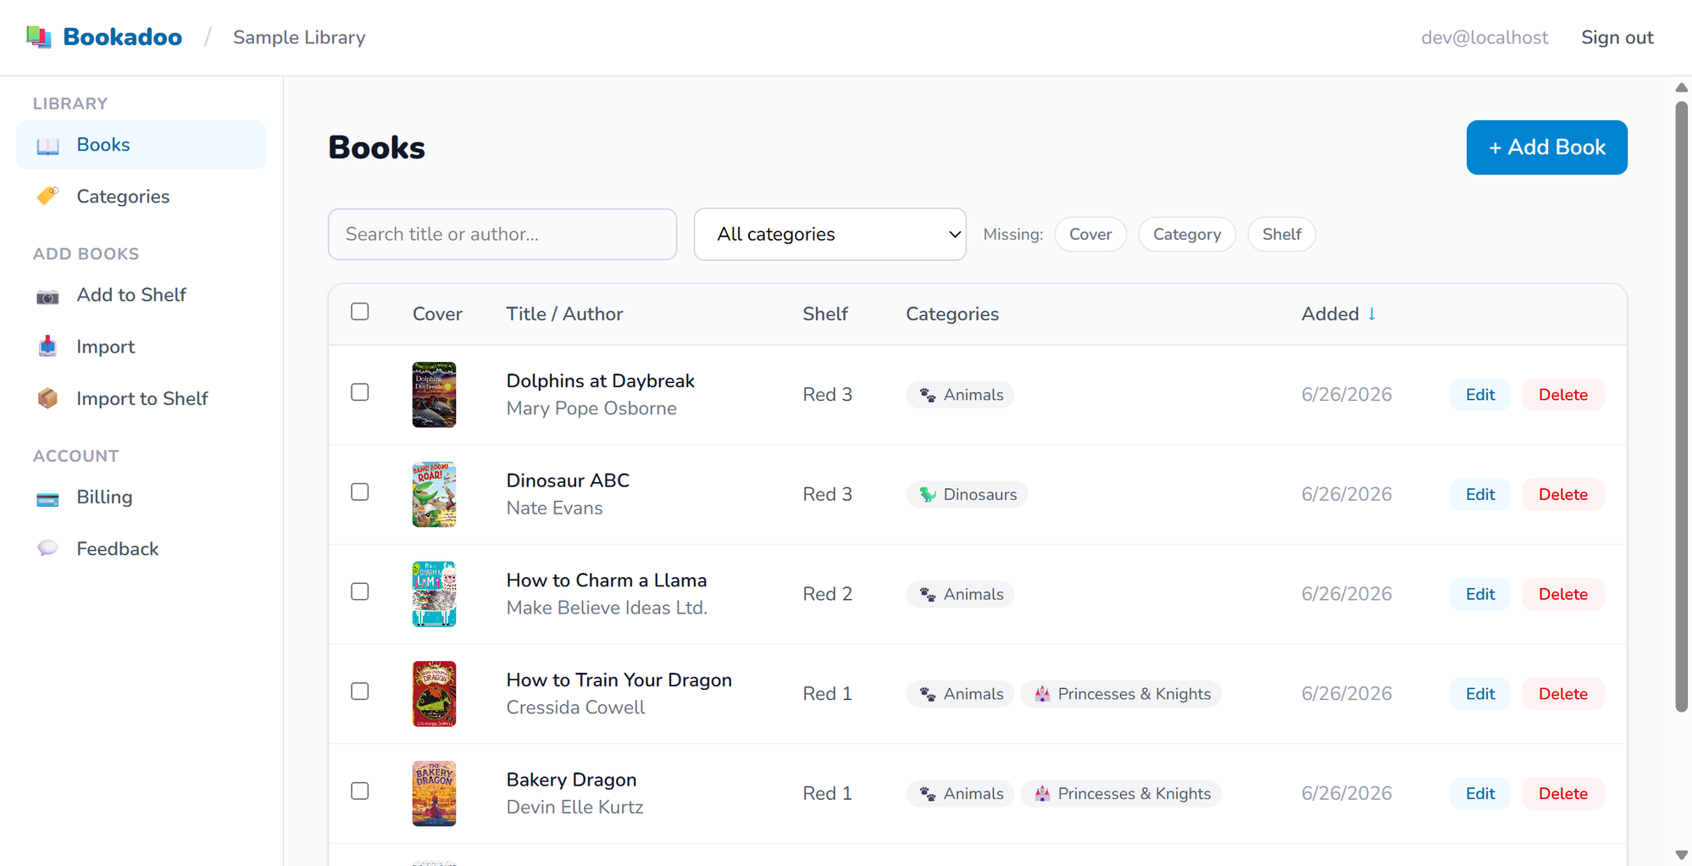Image resolution: width=1692 pixels, height=866 pixels.
Task: Click the Bookadoo logo icon
Action: (x=39, y=37)
